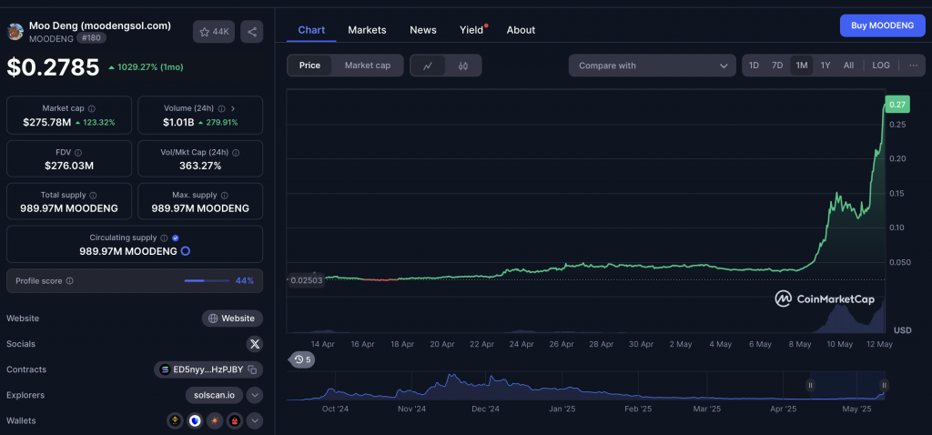This screenshot has width=932, height=435.
Task: Click the 44% profile score text
Action: 245,280
